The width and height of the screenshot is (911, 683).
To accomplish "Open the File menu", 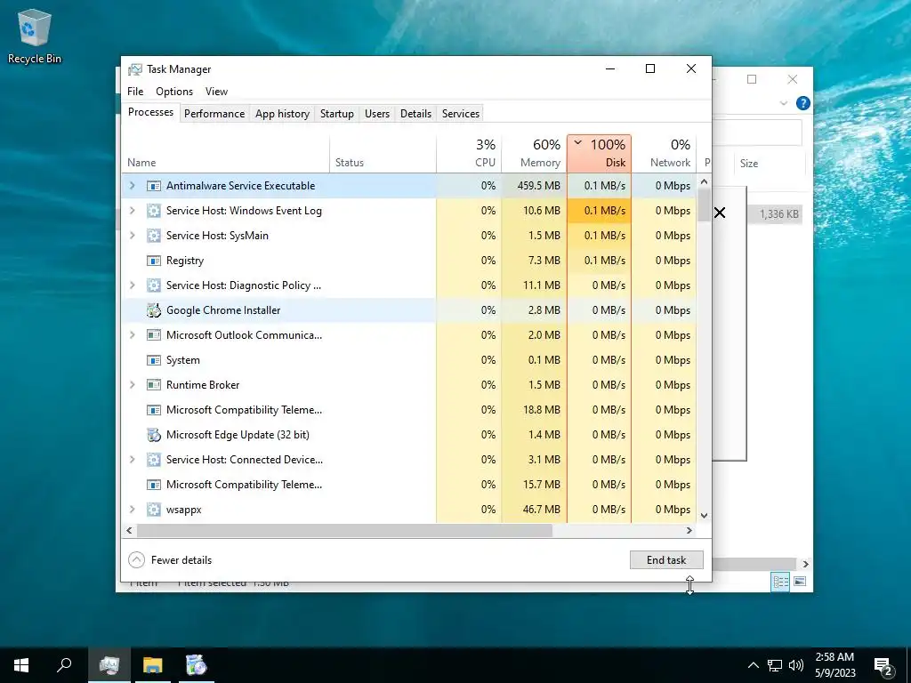I will tap(135, 92).
